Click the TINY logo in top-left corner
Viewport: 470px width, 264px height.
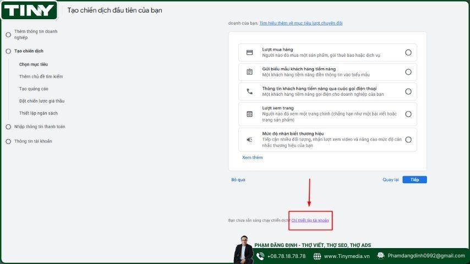pyautogui.click(x=30, y=10)
